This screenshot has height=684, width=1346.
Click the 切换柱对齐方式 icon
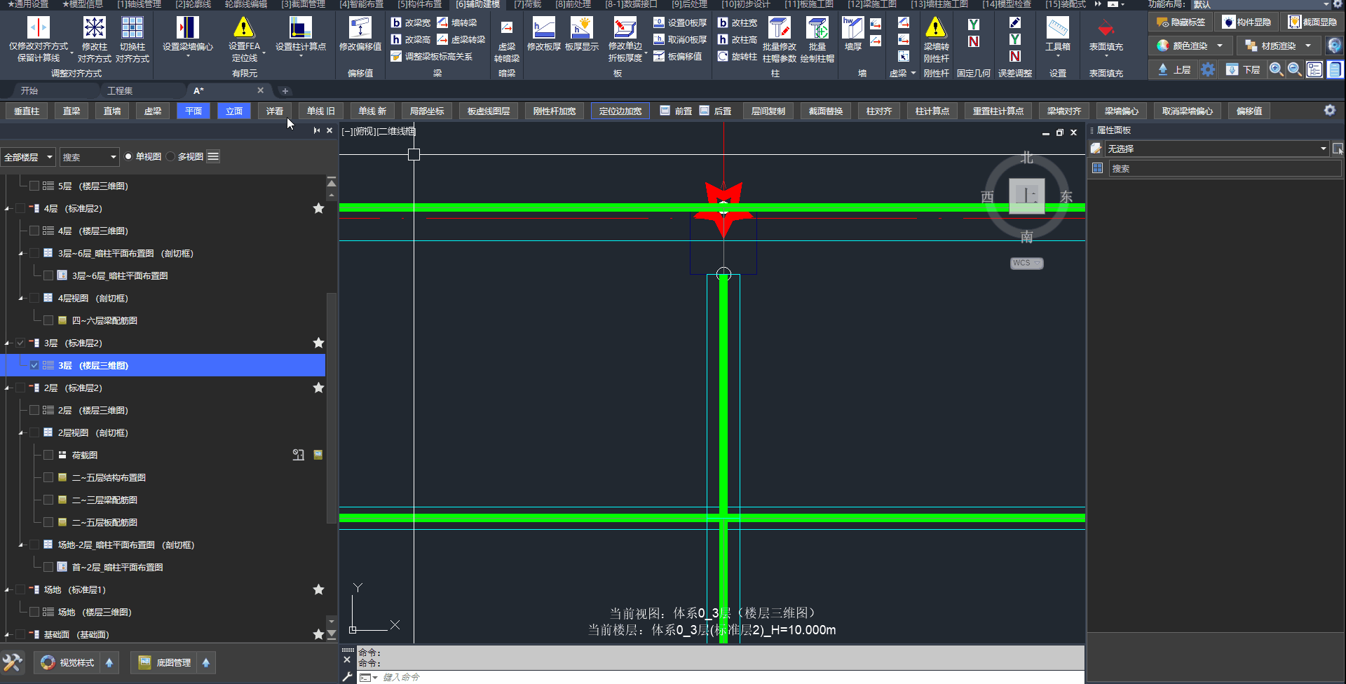(132, 28)
